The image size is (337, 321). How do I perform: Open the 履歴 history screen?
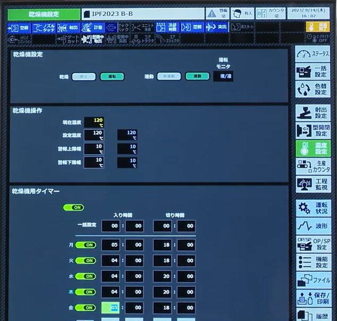click(x=314, y=315)
